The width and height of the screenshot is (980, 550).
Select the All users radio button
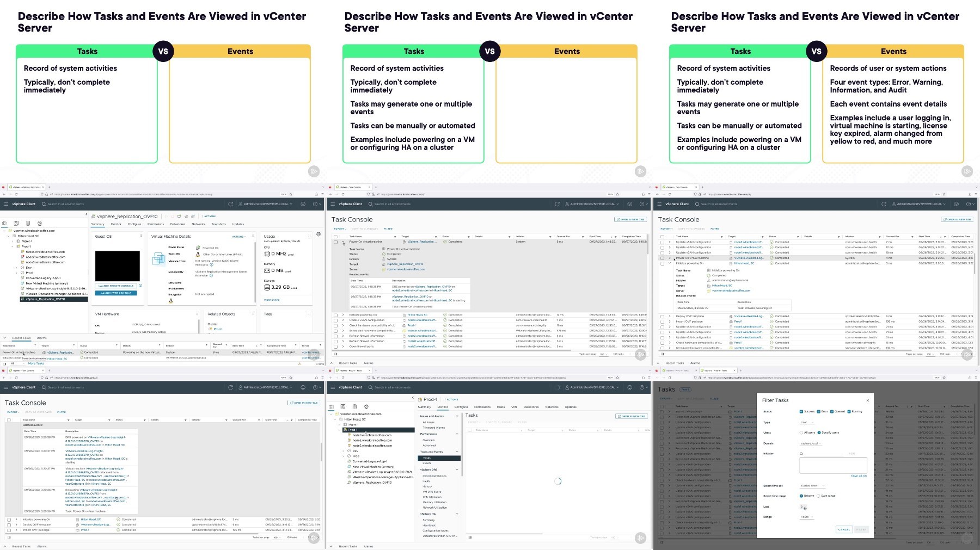(801, 432)
